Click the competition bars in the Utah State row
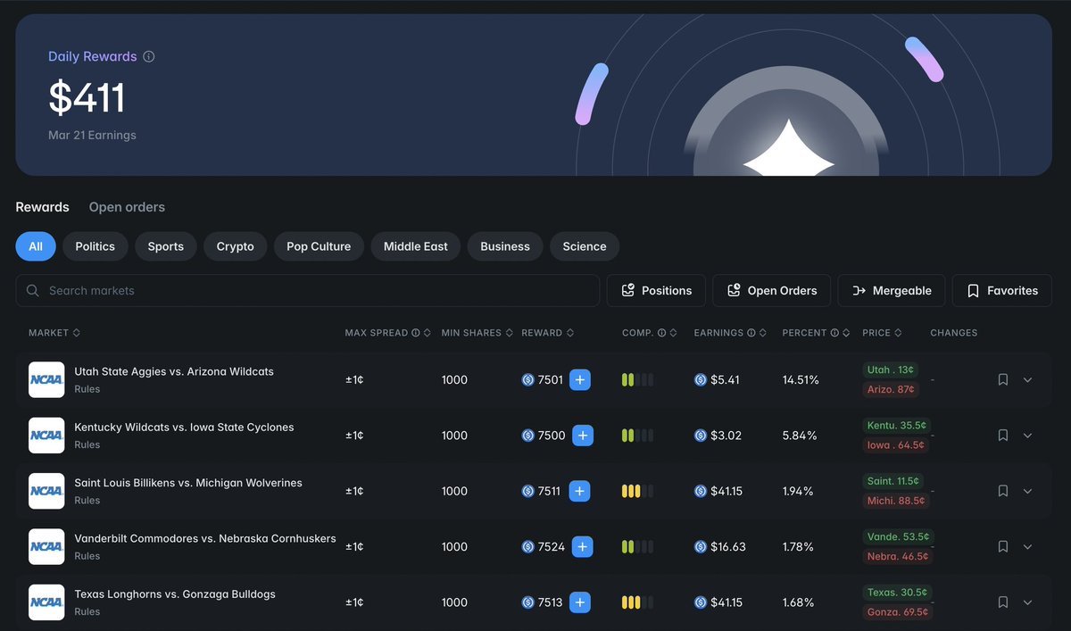This screenshot has width=1071, height=631. pyautogui.click(x=637, y=379)
